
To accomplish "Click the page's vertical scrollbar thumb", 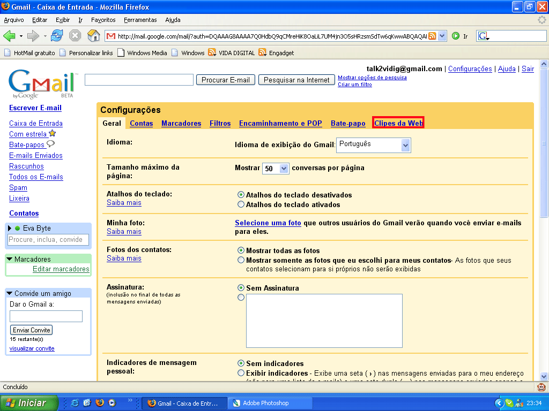I will [544, 142].
